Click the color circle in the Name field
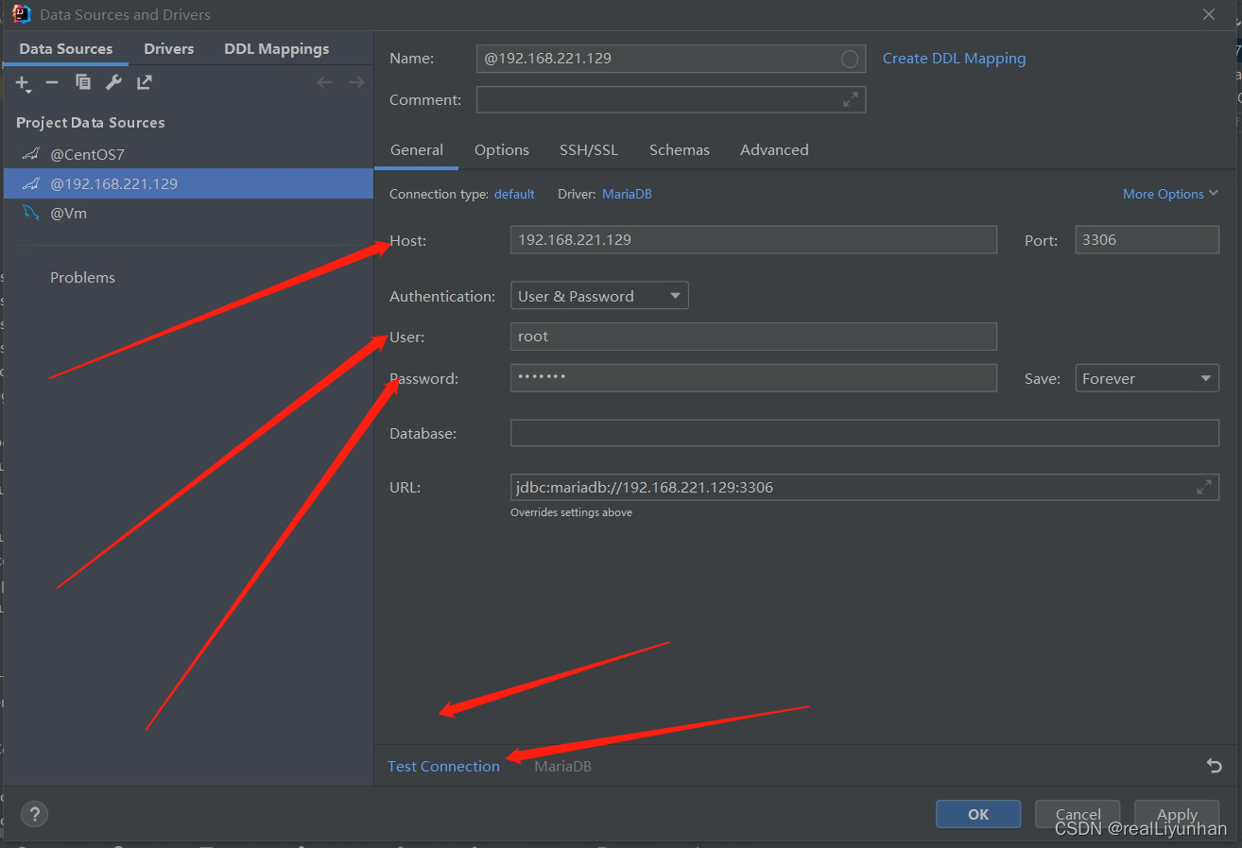 pos(850,59)
